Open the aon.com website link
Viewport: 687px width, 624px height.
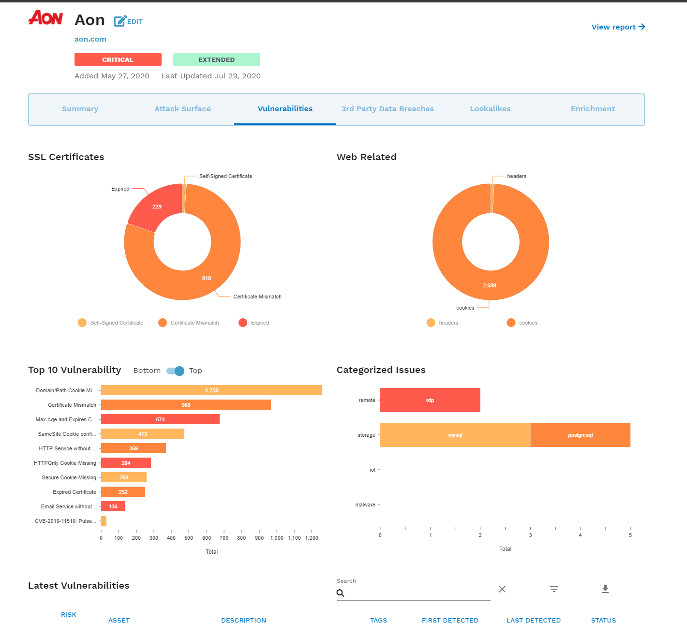tap(90, 39)
